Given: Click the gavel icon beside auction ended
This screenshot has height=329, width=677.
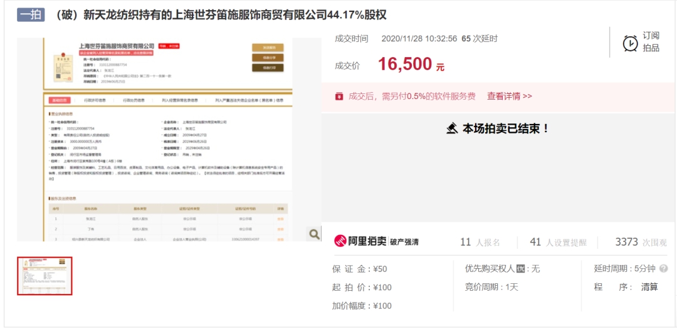Looking at the screenshot, I should 452,128.
